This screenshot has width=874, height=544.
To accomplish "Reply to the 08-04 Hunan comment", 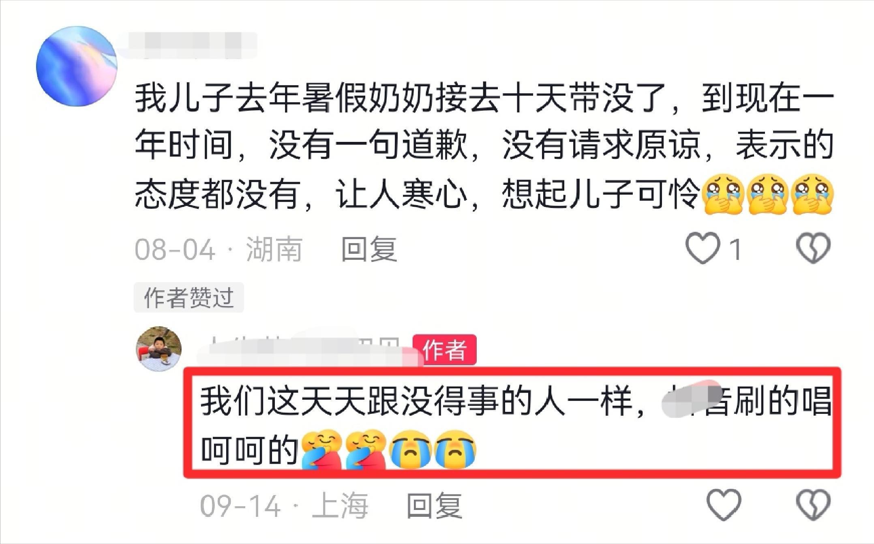I will [x=369, y=248].
